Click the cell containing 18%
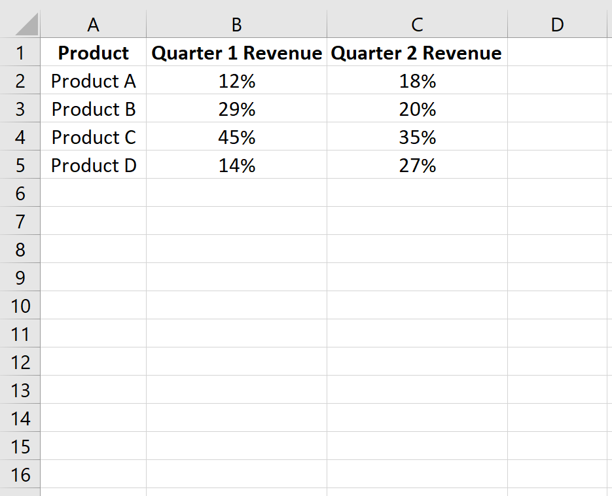This screenshot has height=496, width=612. point(417,80)
